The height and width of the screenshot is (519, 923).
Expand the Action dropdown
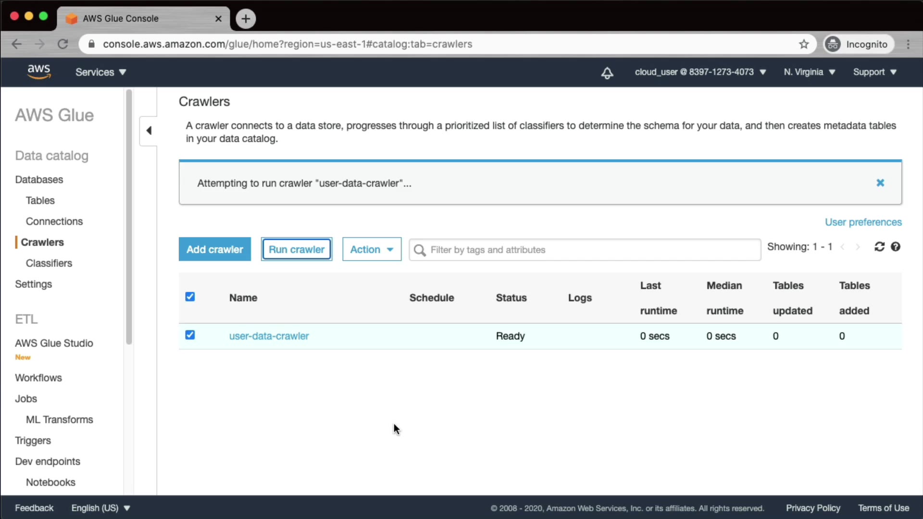pos(372,249)
